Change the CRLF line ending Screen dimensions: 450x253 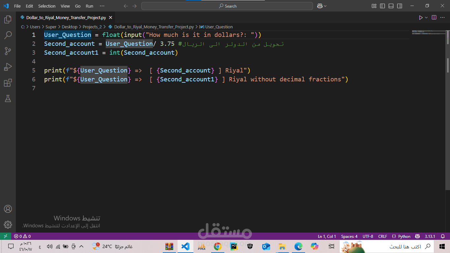click(x=382, y=236)
